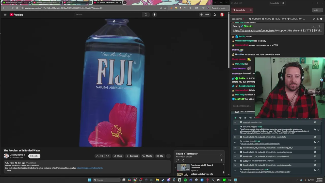Switch to MrBeast Stream Kick tab
This screenshot has height=183, width=325.
tap(16, 3)
